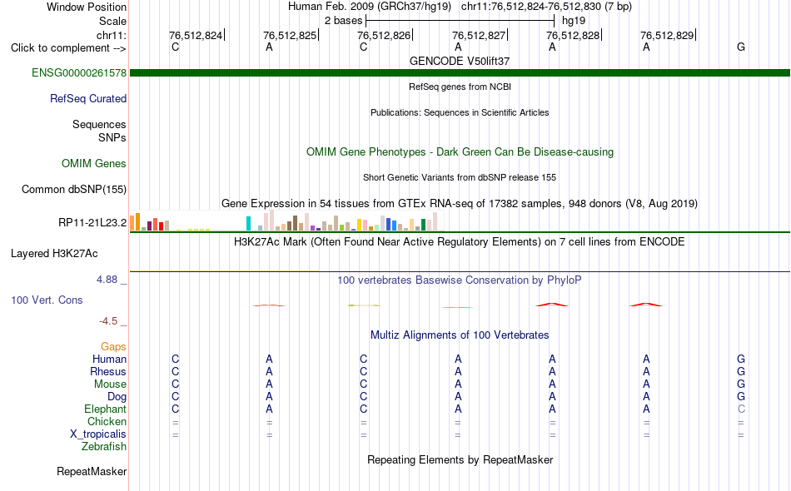The height and width of the screenshot is (491, 791).
Task: Click the 76,512,828 ruler position
Action: click(x=573, y=35)
